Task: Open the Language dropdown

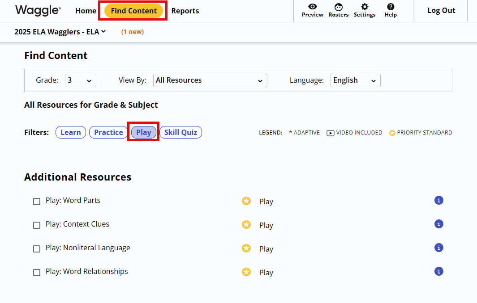Action: pos(355,80)
